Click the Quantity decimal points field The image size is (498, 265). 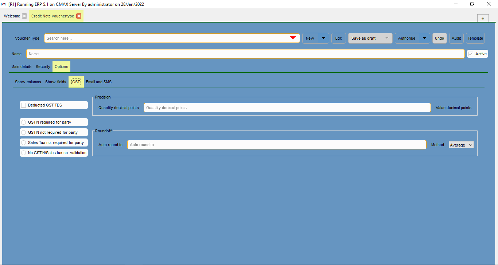point(287,108)
